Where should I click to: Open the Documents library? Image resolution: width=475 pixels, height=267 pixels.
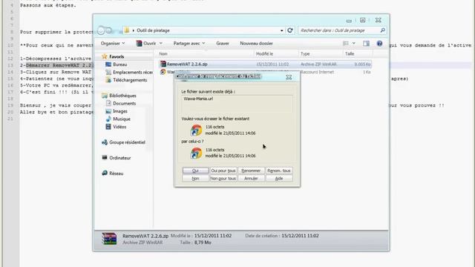124,104
